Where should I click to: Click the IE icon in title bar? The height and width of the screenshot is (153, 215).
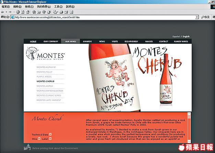[2, 2]
